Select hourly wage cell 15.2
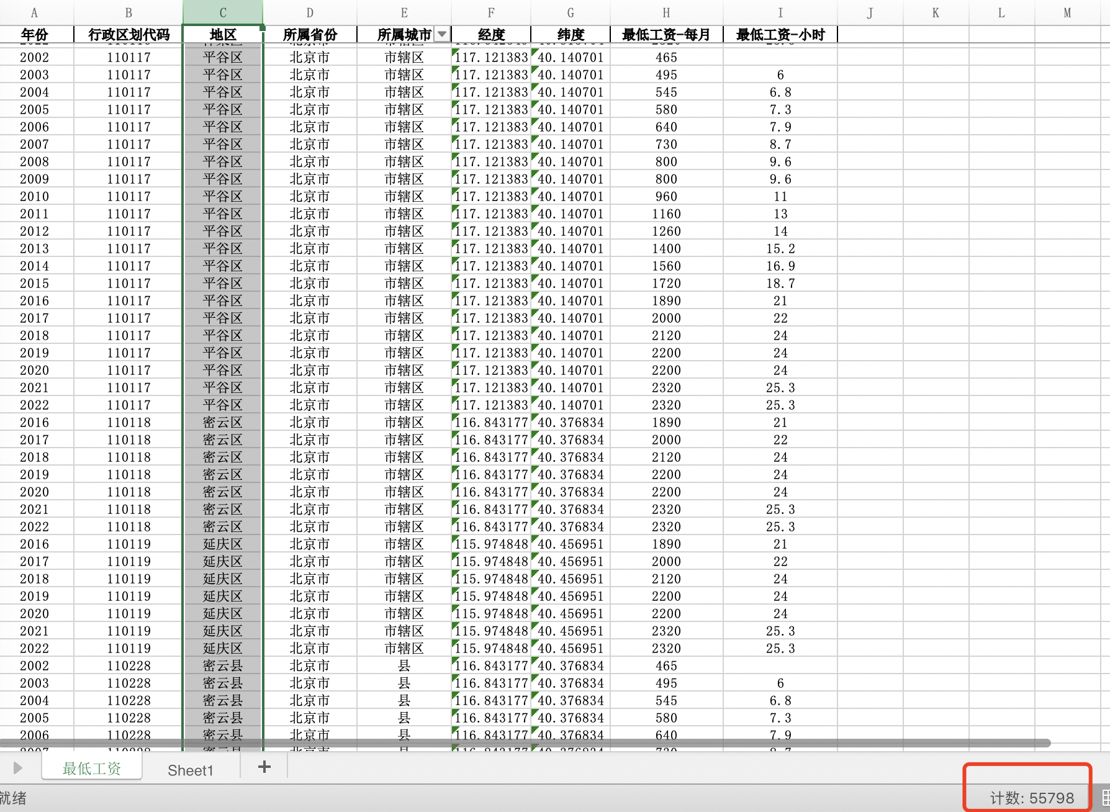 coord(780,248)
